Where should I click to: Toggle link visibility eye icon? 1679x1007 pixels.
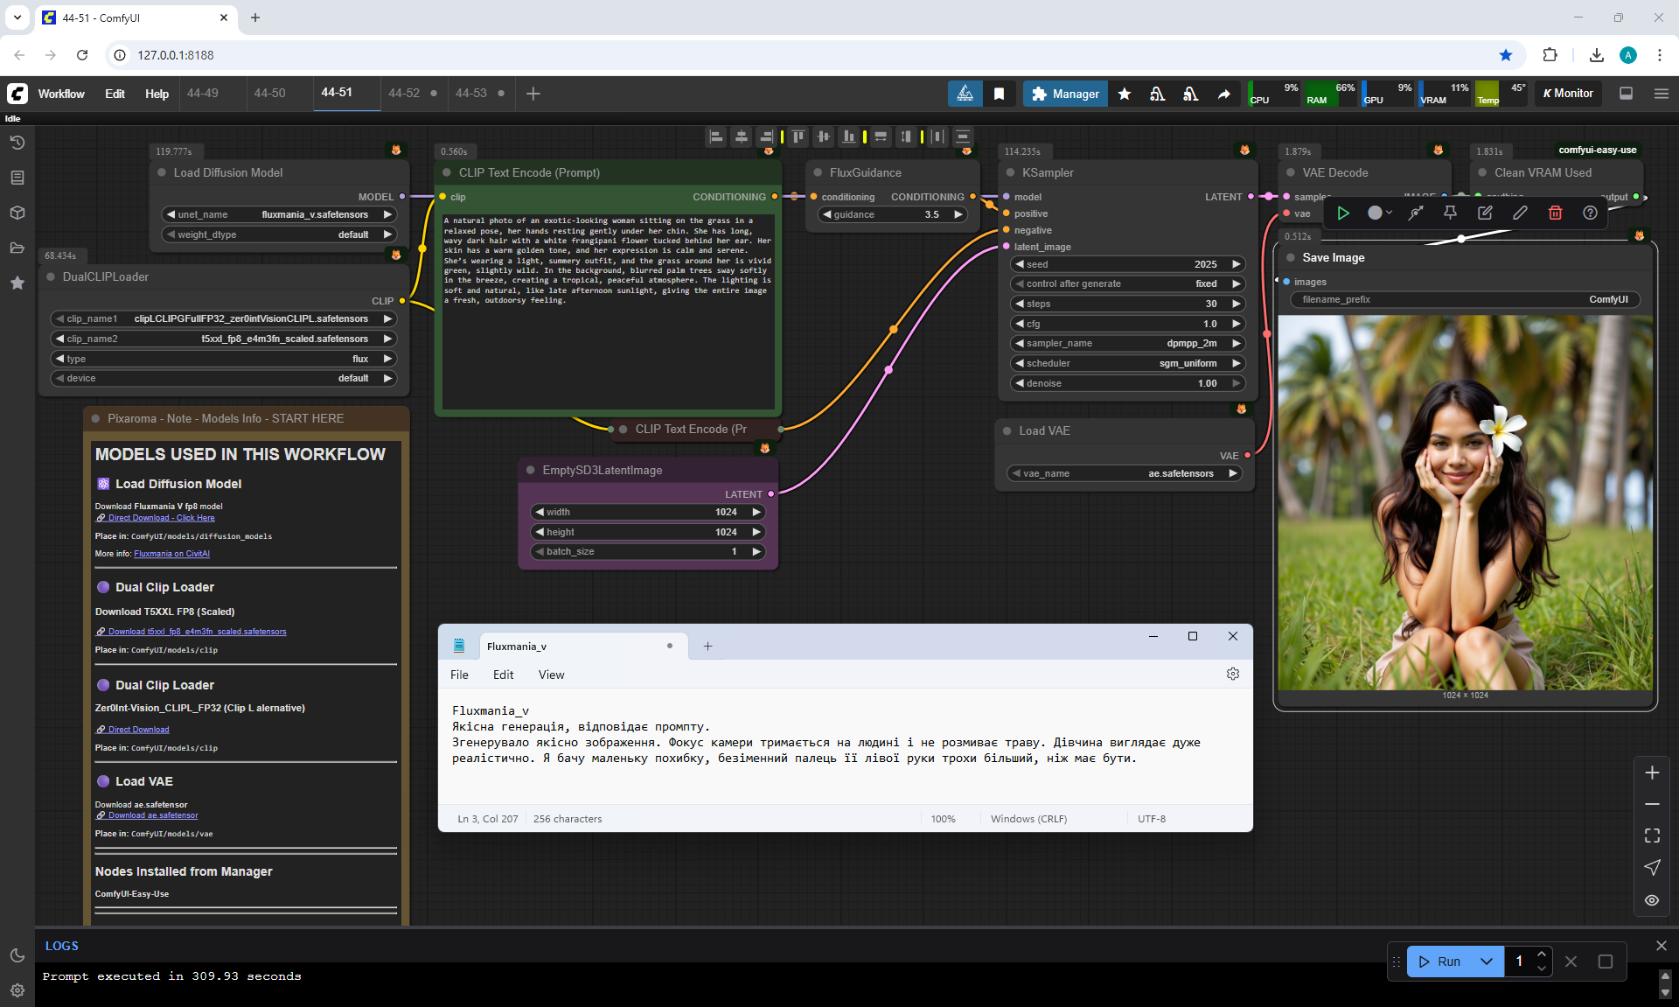pos(1652,900)
